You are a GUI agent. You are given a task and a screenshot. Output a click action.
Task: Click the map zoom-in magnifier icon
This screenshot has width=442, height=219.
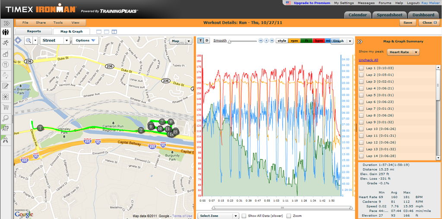click(x=28, y=40)
